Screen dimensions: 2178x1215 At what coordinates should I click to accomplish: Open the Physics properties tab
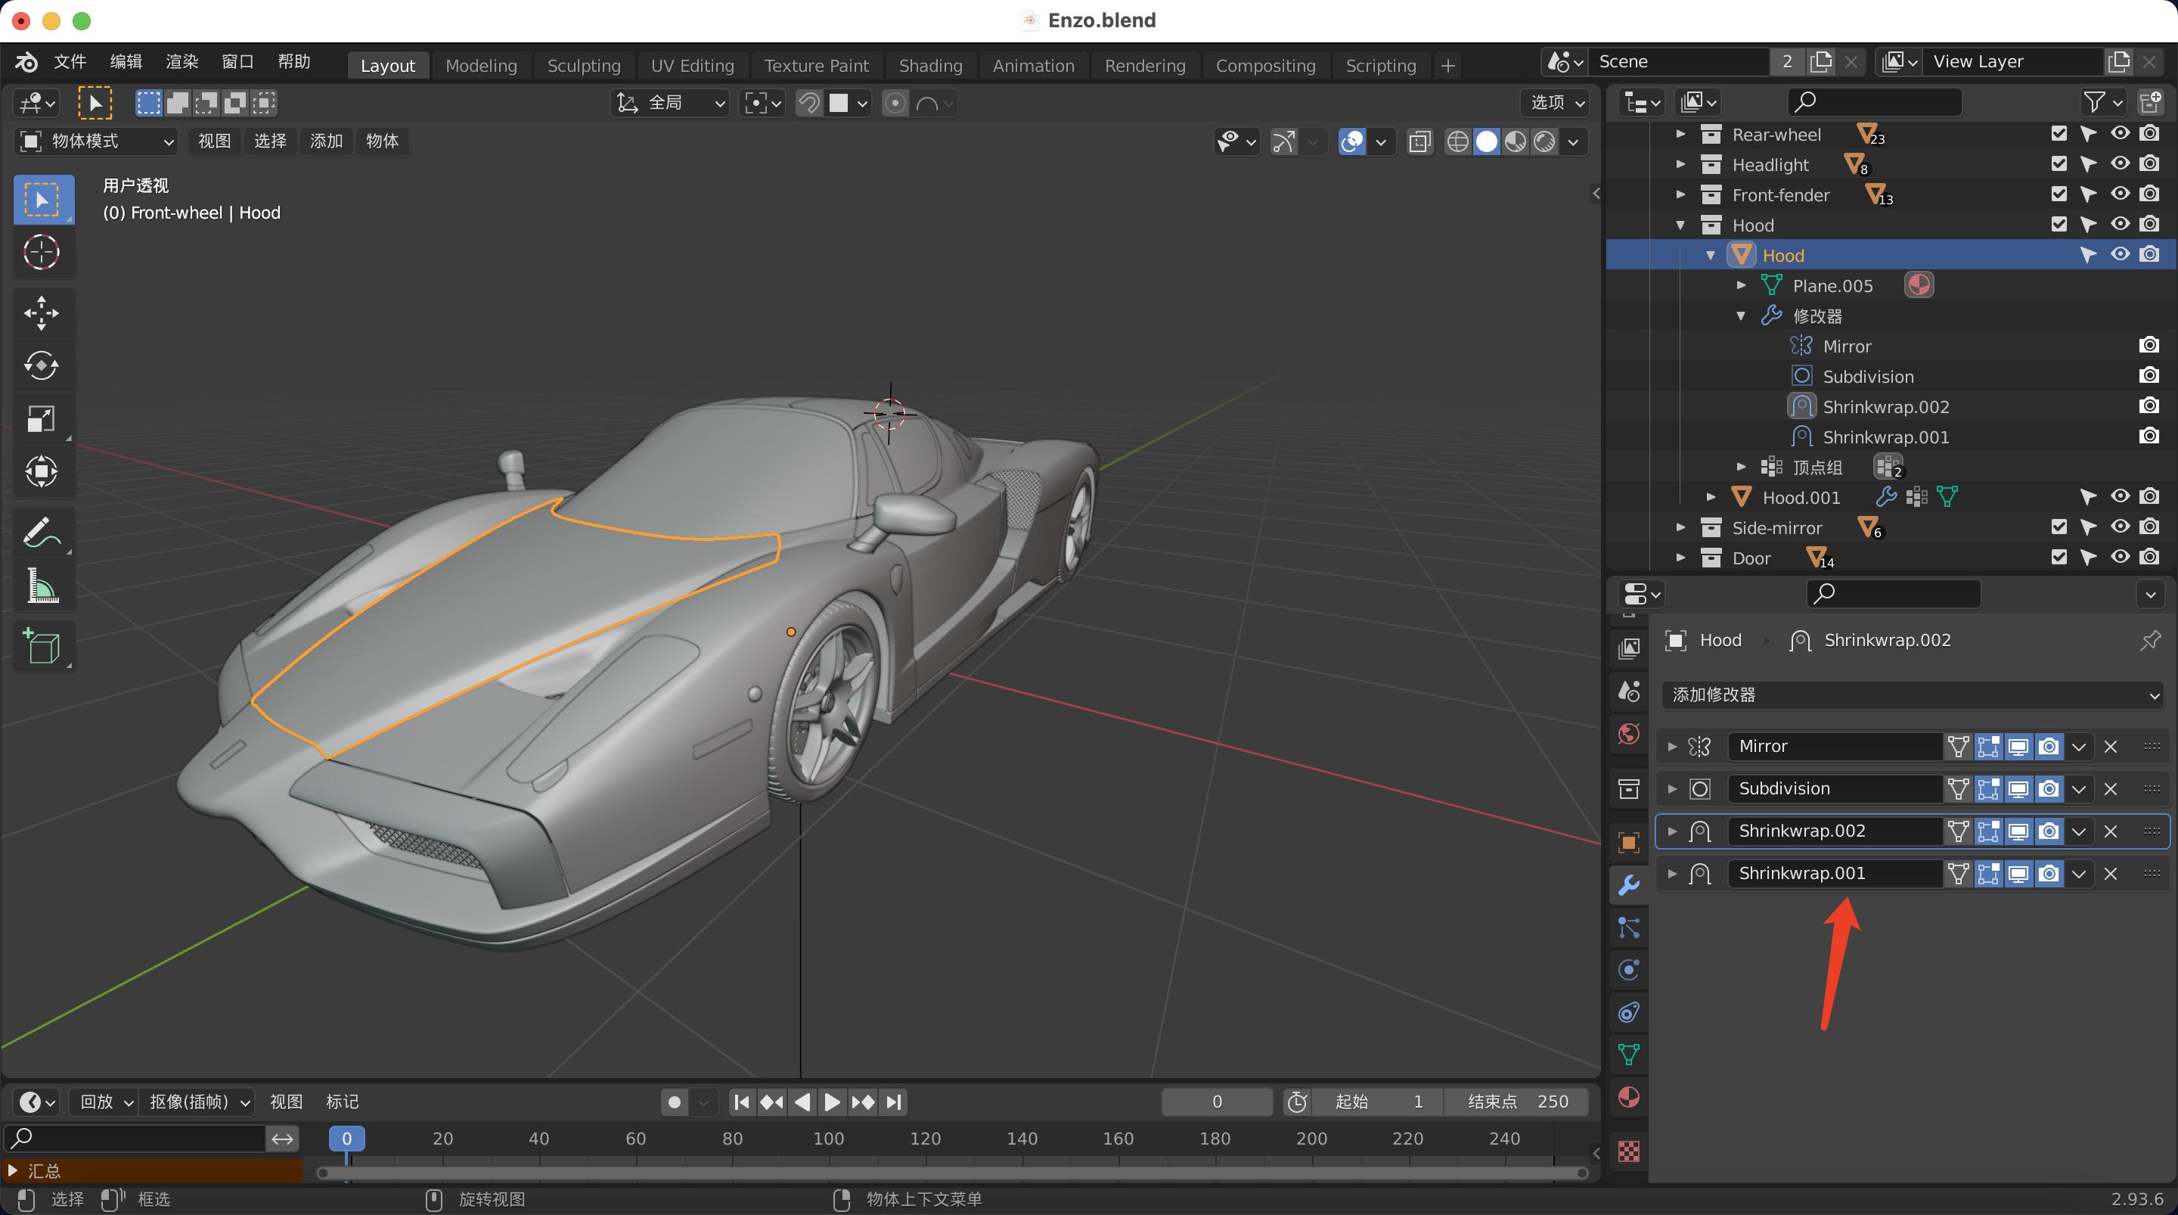(x=1628, y=970)
